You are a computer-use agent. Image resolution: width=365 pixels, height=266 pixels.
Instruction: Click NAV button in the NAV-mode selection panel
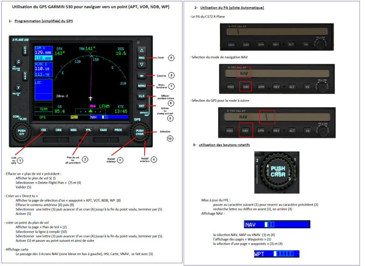(246, 87)
